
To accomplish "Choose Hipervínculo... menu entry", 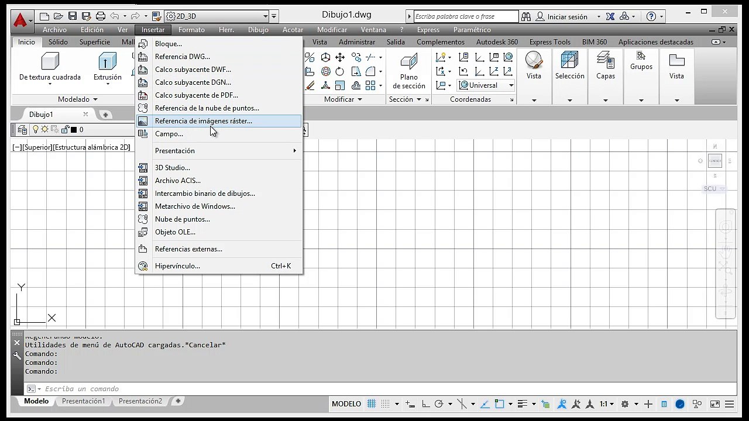I will coord(219,266).
